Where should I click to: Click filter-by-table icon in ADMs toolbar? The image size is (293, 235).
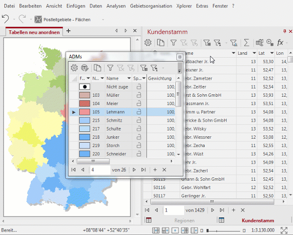tap(144, 68)
